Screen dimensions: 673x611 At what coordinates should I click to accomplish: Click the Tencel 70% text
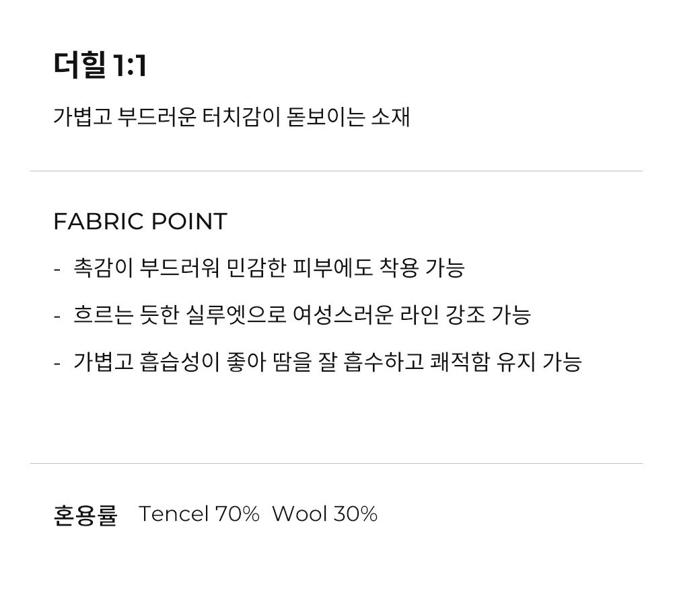199,514
